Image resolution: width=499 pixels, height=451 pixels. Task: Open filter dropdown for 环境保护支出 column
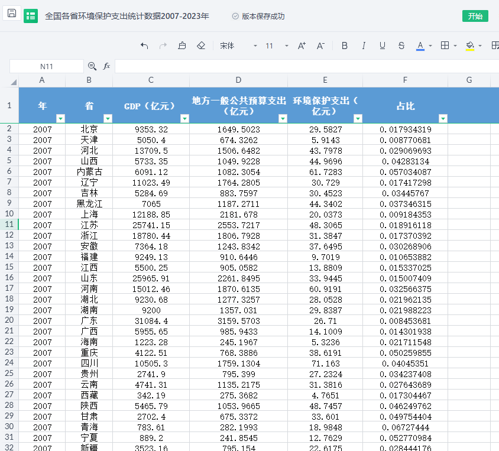[358, 119]
